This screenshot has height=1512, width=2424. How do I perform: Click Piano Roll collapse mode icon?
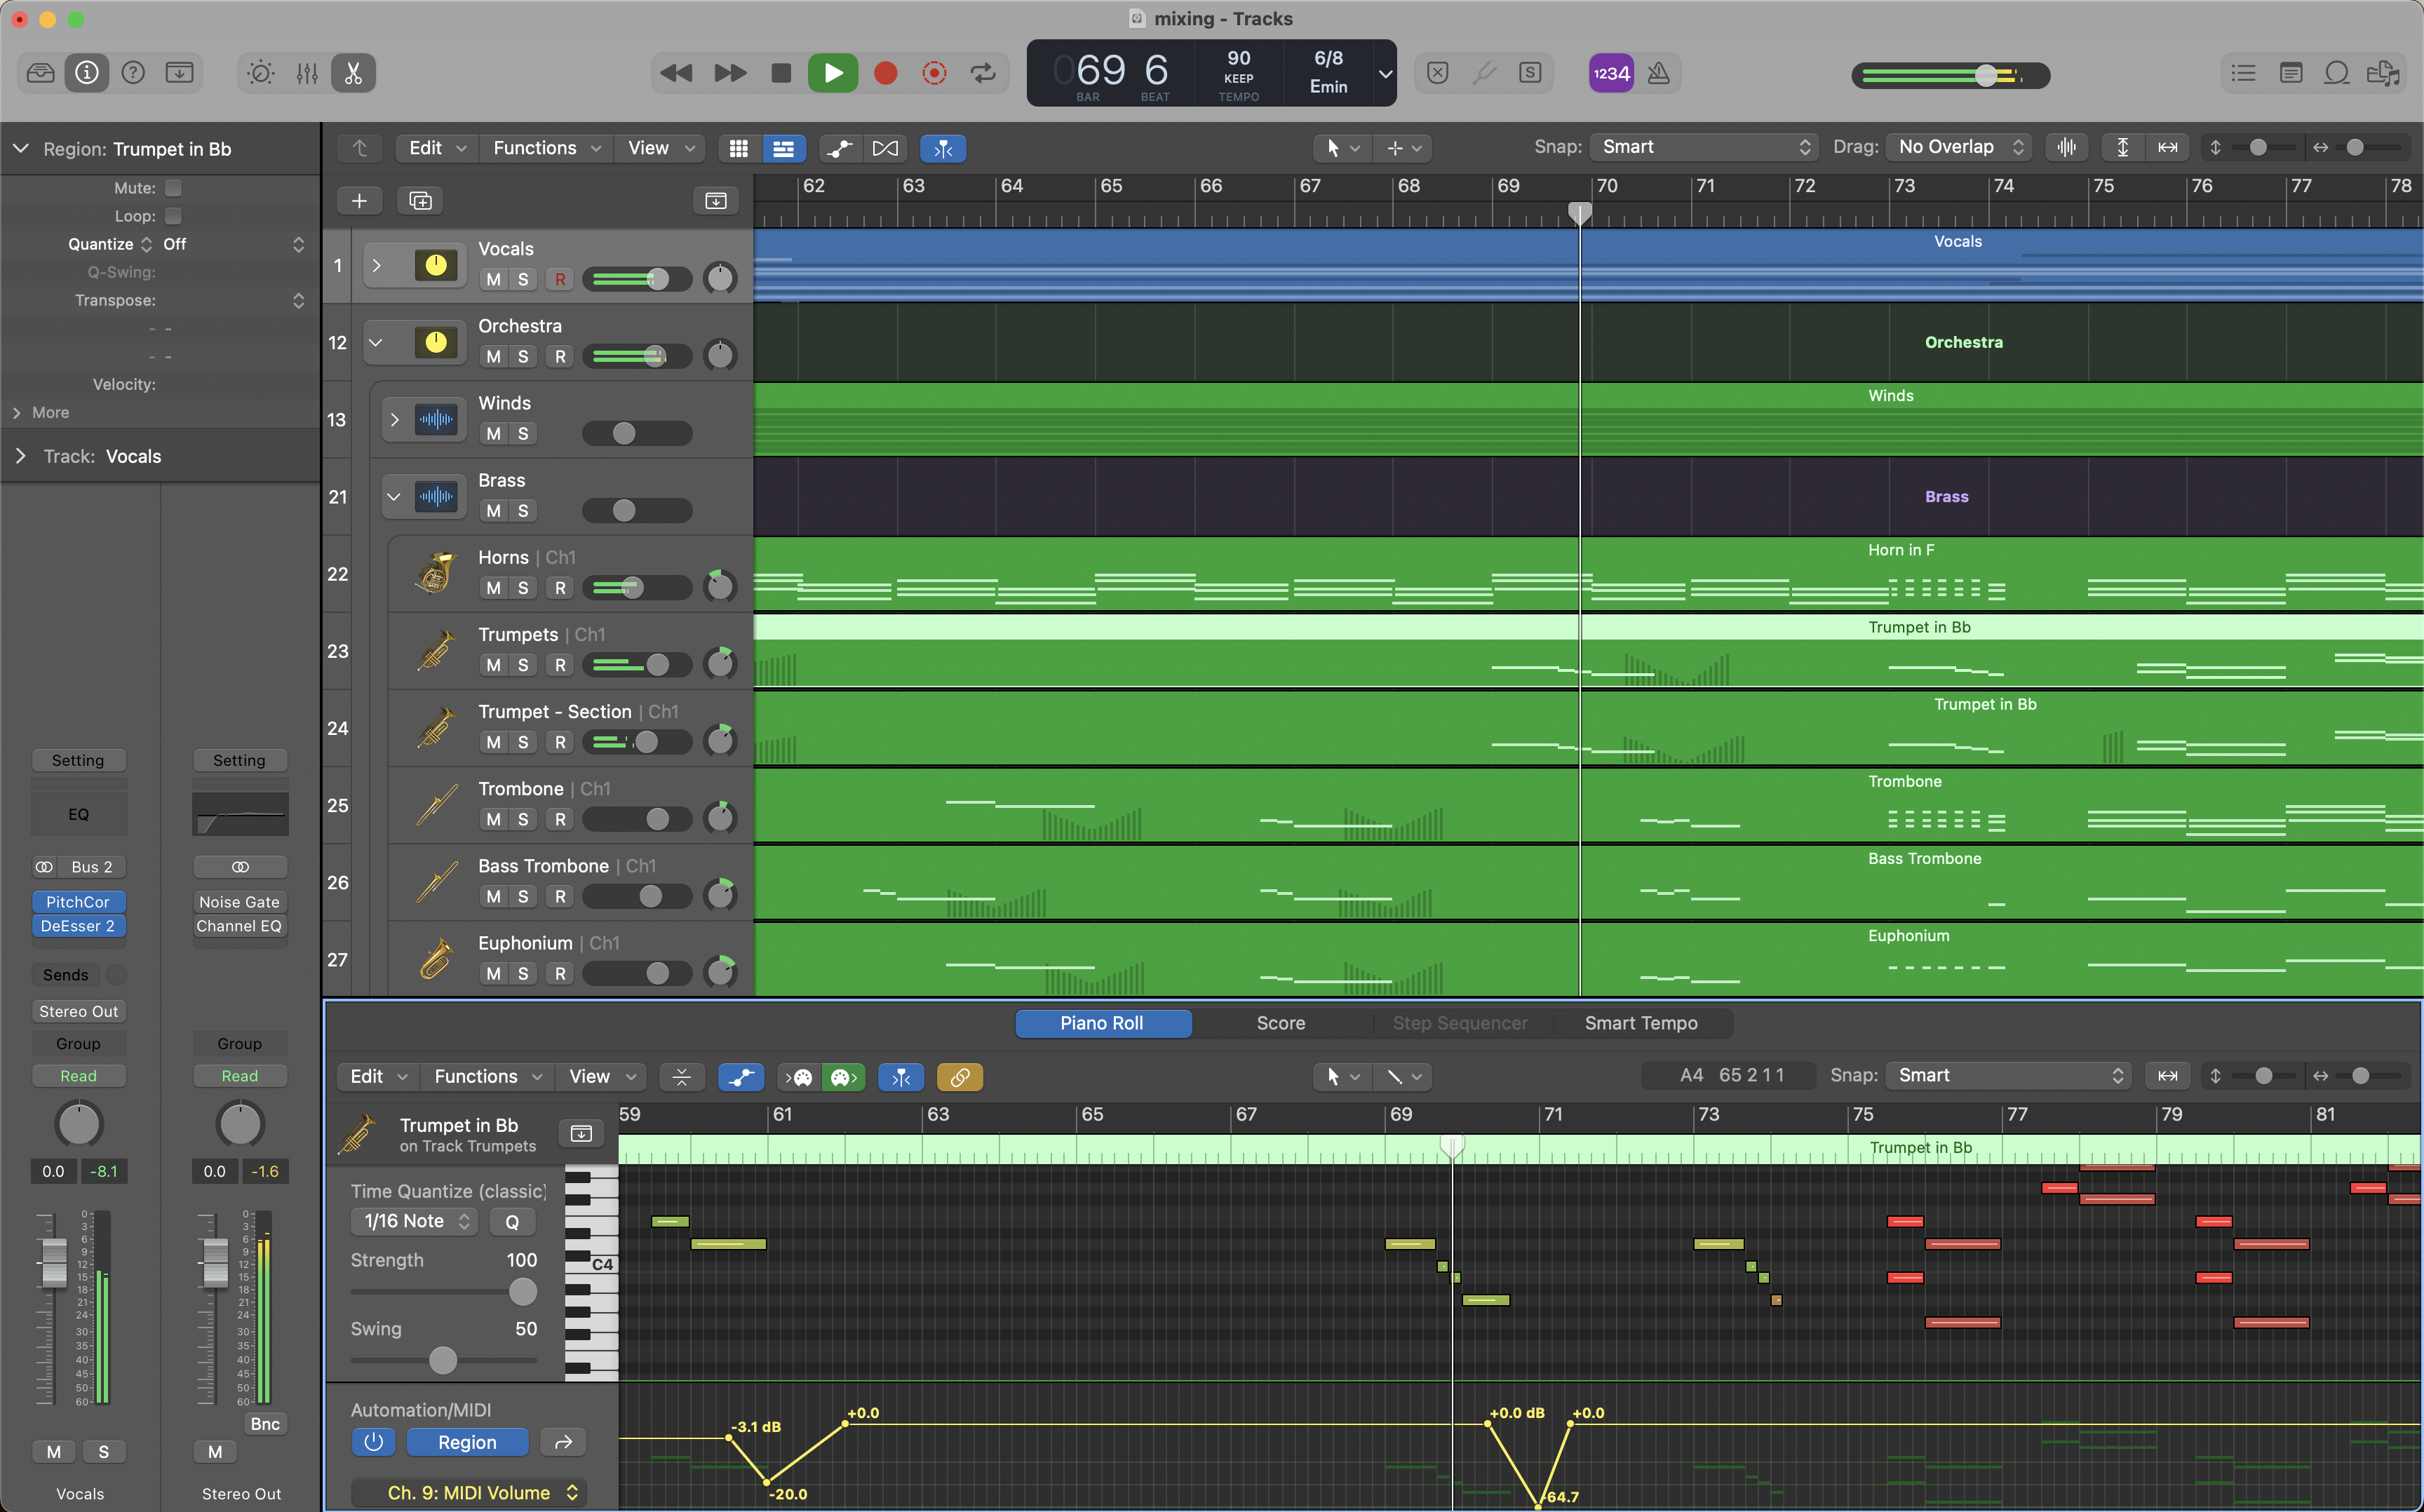click(681, 1077)
